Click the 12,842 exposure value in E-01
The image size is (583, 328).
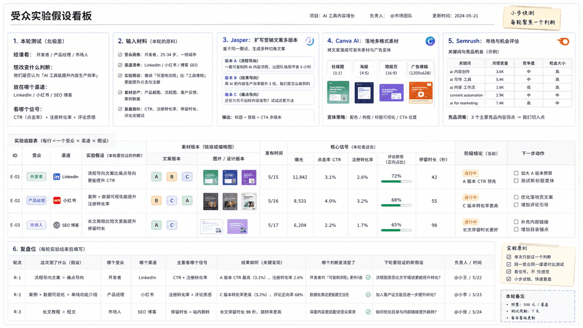tap(300, 177)
